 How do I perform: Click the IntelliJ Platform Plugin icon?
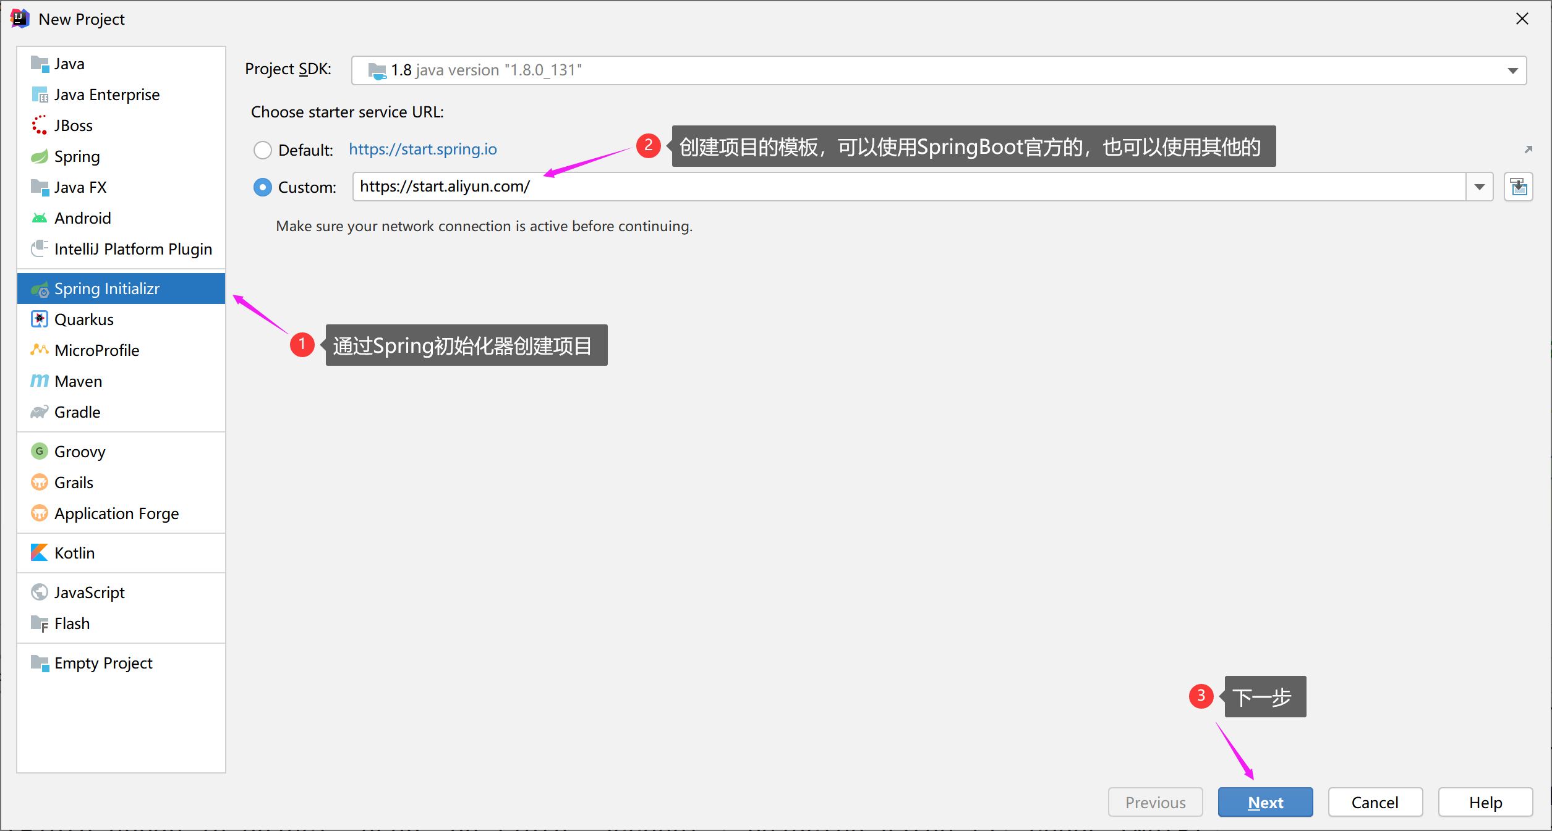40,249
